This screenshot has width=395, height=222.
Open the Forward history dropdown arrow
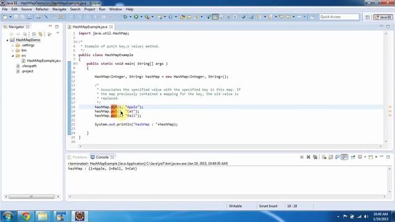[304, 17]
